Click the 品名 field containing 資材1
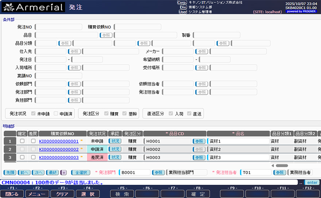 [x=239, y=141]
